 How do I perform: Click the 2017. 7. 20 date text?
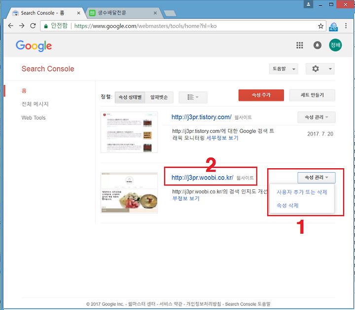click(x=320, y=134)
